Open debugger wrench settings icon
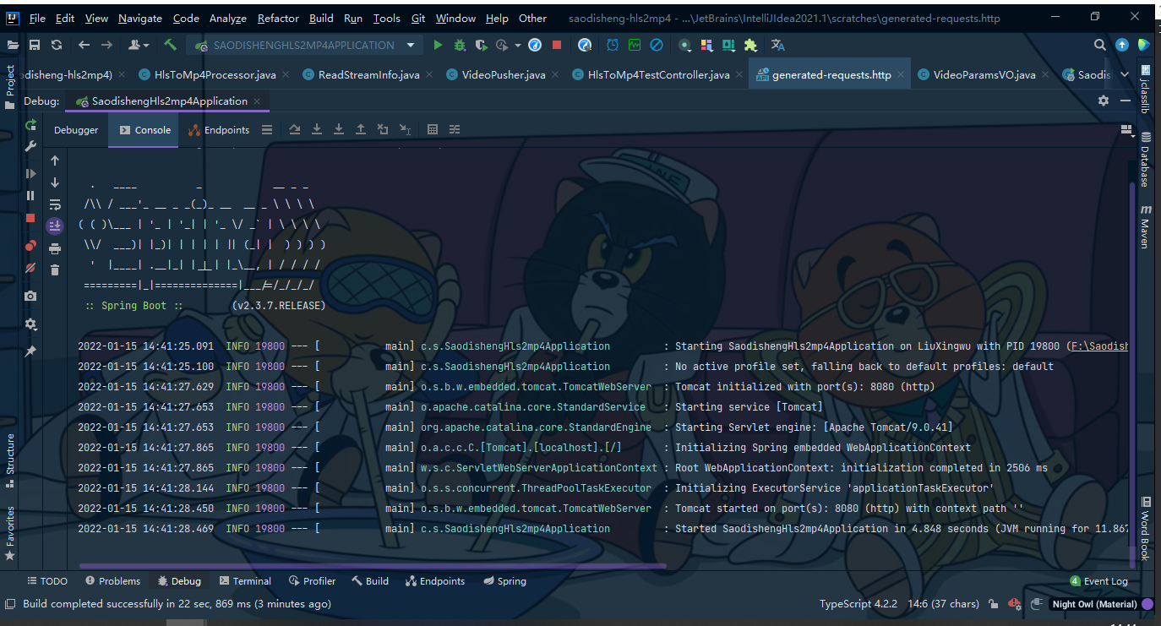 coord(30,146)
